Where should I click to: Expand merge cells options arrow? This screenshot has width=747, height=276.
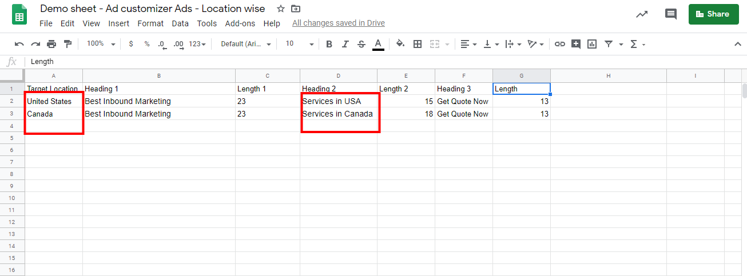447,44
